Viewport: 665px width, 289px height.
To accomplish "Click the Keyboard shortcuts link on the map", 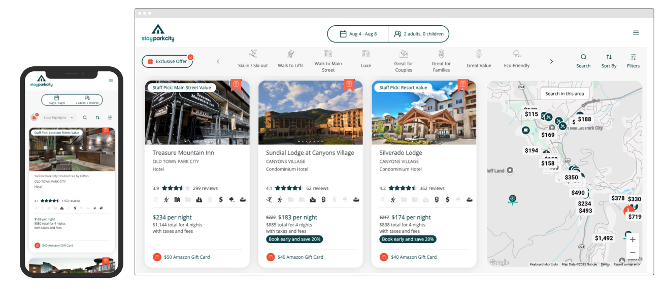I will click(544, 264).
